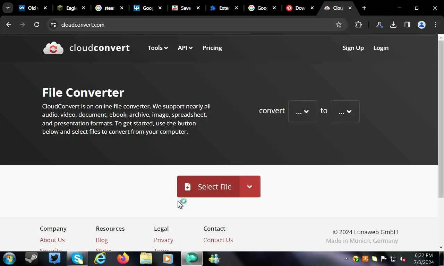
Task: Show hidden tray icons arrow
Action: (x=346, y=259)
